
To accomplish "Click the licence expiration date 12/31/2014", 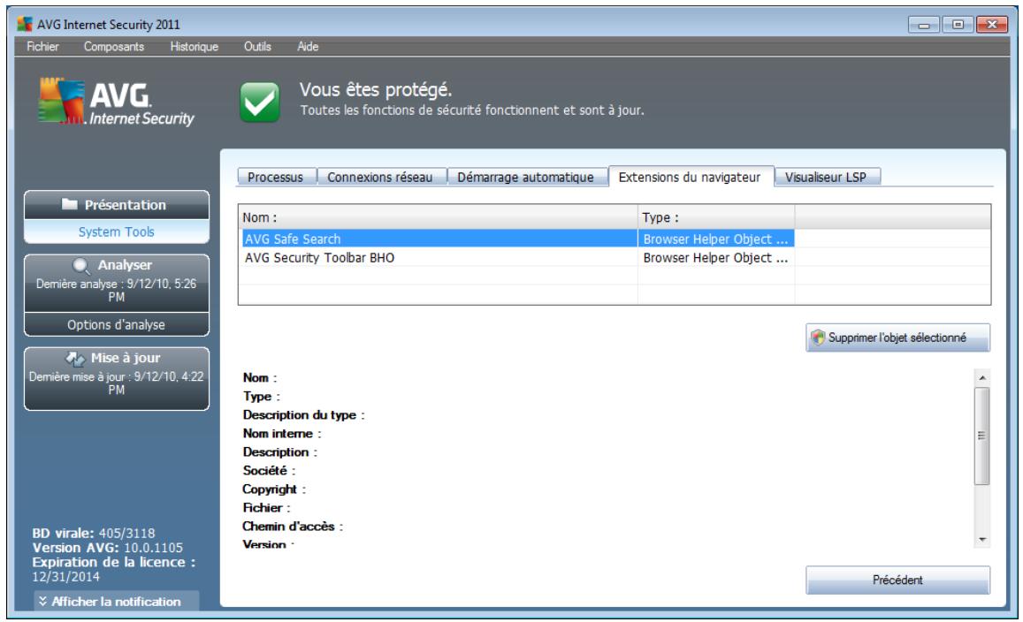I will click(x=66, y=576).
